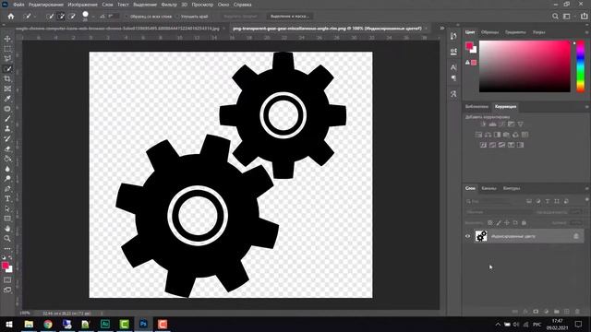Add Brightness/Contrast adjustment icon
Image resolution: width=591 pixels, height=332 pixels.
pos(484,124)
